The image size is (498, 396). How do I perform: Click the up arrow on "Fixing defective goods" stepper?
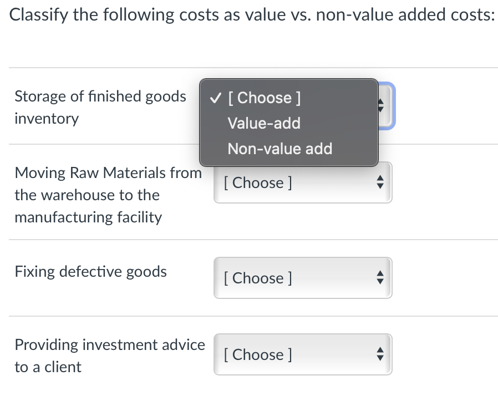(380, 275)
